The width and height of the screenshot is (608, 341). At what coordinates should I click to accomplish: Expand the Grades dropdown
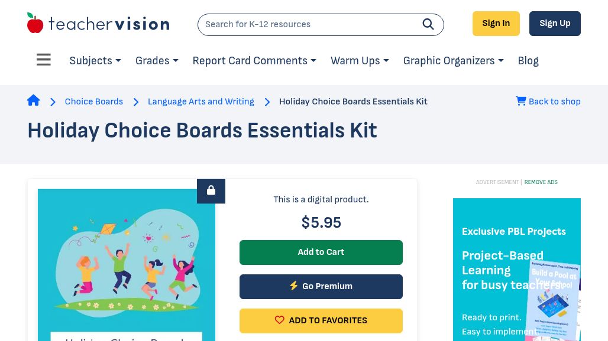pos(157,61)
